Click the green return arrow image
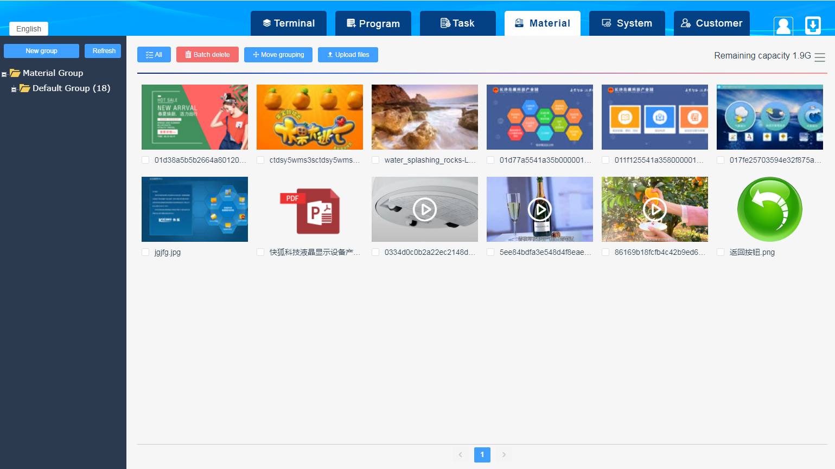The width and height of the screenshot is (835, 469). (769, 209)
